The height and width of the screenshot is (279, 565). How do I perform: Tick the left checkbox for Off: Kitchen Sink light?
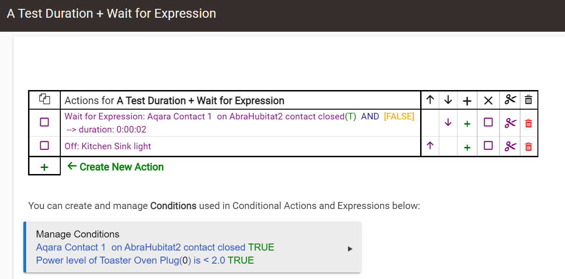pyautogui.click(x=44, y=146)
